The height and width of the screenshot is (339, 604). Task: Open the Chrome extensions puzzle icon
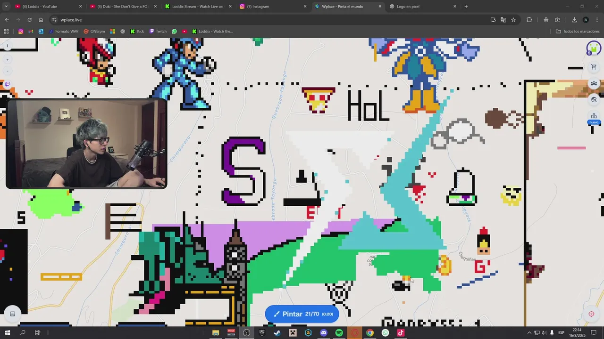(x=529, y=20)
